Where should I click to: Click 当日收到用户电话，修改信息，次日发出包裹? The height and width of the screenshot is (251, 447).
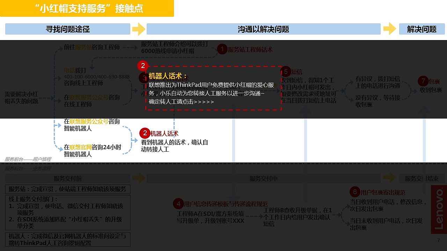388,205
